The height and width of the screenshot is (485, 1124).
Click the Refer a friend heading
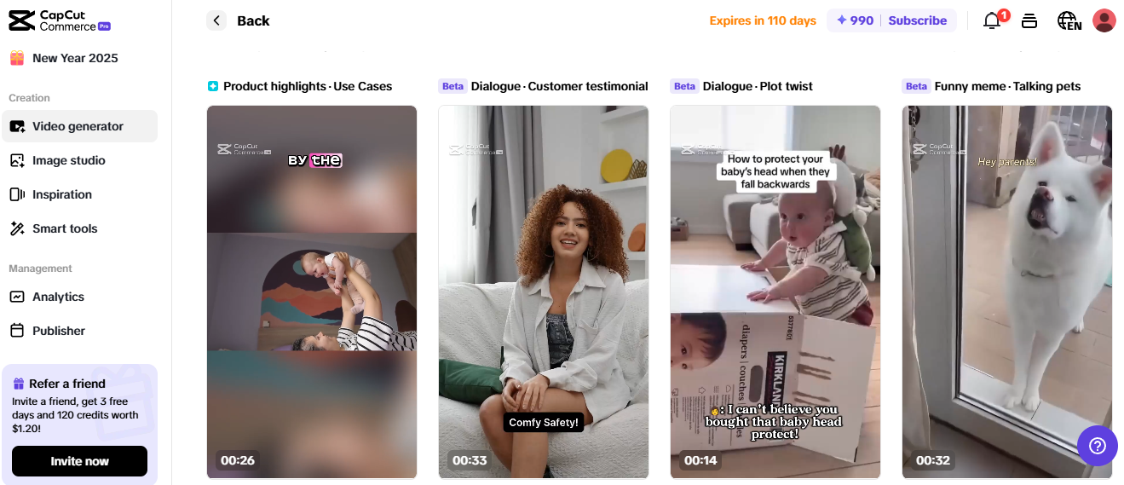click(x=67, y=384)
